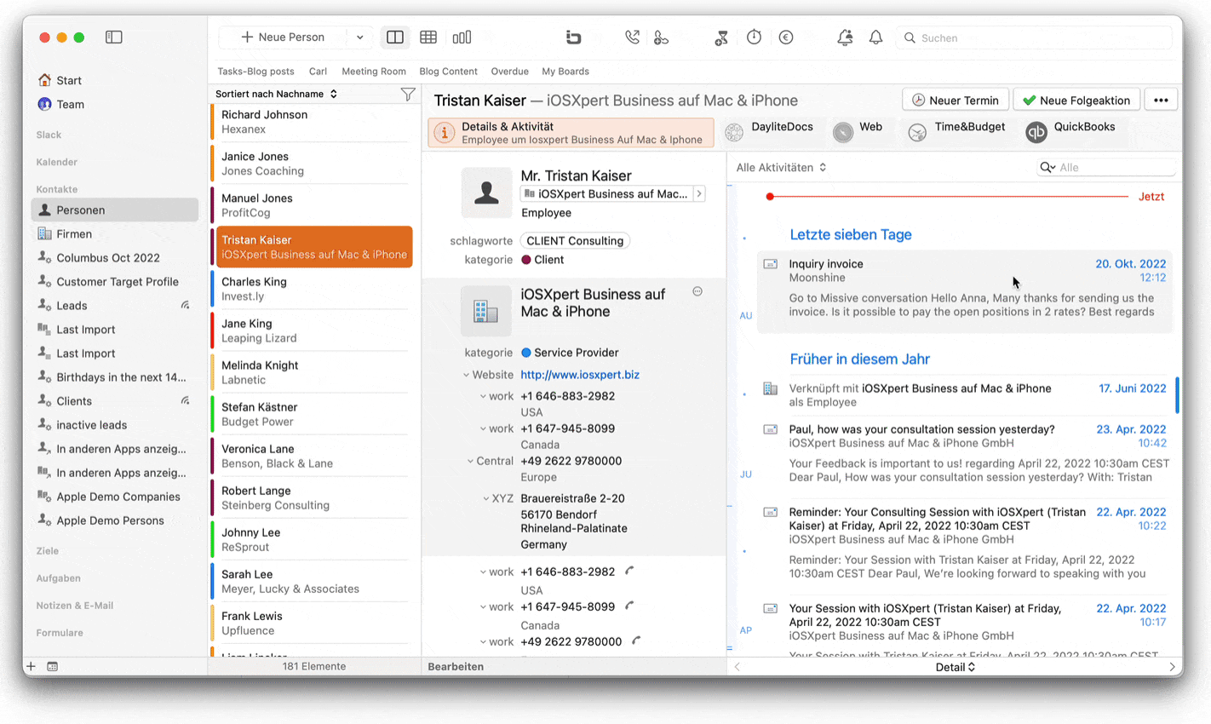Click the outgoing phone call icon
The image size is (1211, 724).
coord(632,37)
